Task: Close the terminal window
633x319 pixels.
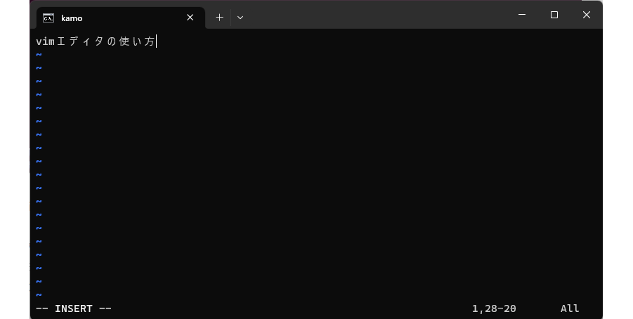Action: tap(587, 15)
